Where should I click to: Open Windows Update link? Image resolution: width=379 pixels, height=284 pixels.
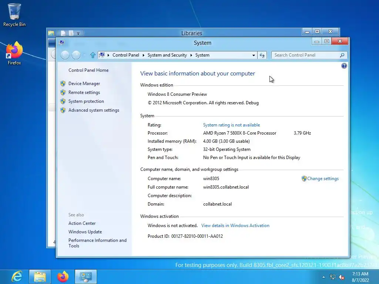pos(85,231)
